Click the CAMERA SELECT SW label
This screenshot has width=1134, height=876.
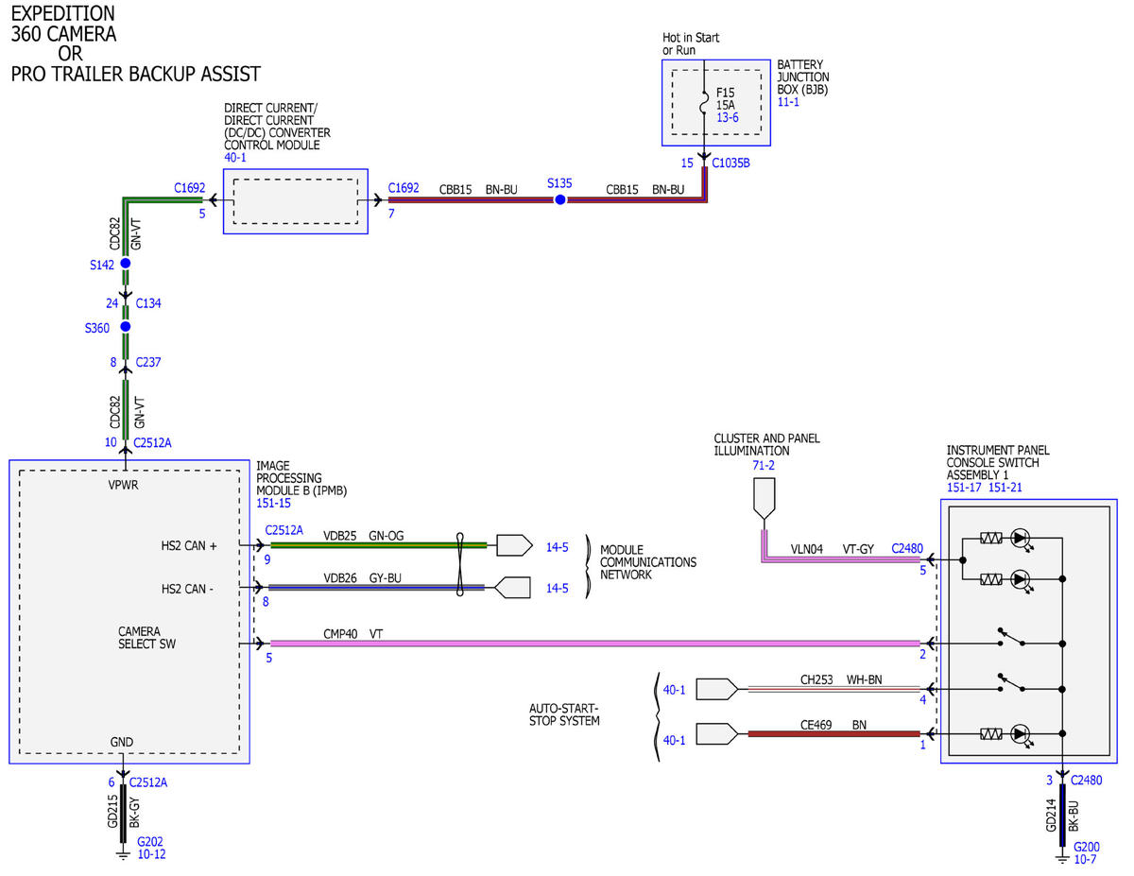click(146, 637)
